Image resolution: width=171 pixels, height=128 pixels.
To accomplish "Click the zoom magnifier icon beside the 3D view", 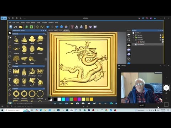I will (x=129, y=40).
